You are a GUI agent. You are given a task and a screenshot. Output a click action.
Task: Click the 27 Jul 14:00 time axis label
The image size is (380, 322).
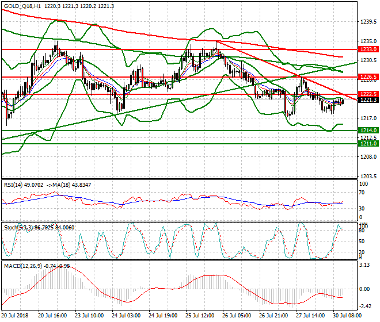[x=310, y=316]
